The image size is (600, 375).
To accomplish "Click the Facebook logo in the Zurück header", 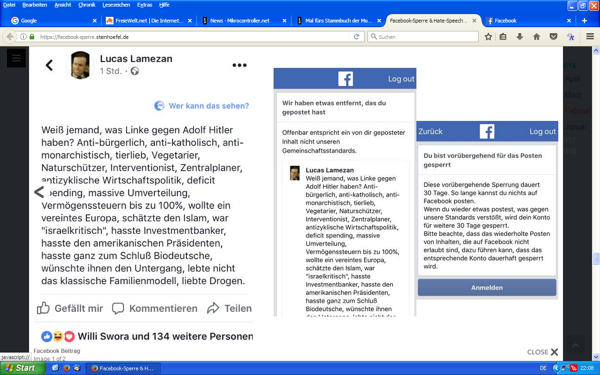I will coord(487,131).
